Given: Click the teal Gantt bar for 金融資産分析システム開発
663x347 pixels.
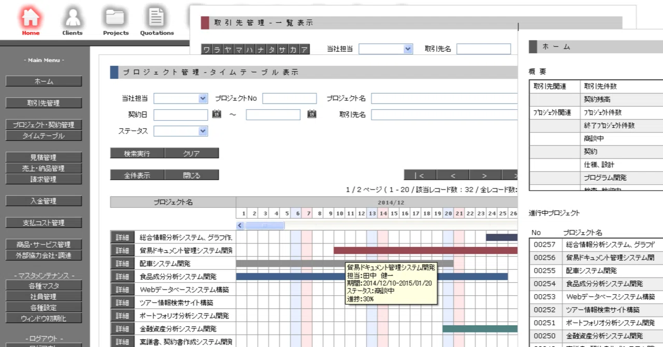Looking at the screenshot, I should click(x=480, y=328).
